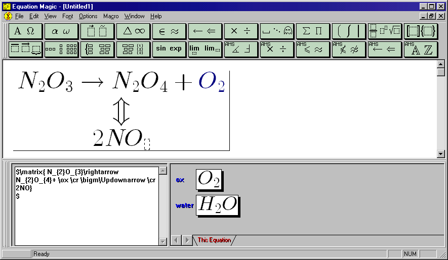
Task: Open the AMS negated relations palette
Action: tap(349, 49)
